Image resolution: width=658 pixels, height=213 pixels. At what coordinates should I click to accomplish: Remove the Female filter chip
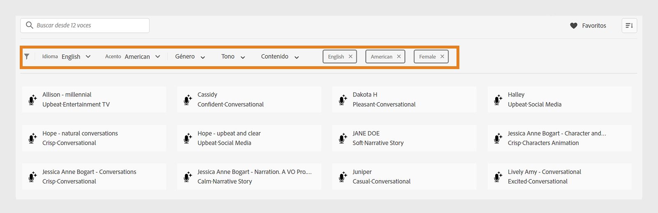[x=442, y=57]
